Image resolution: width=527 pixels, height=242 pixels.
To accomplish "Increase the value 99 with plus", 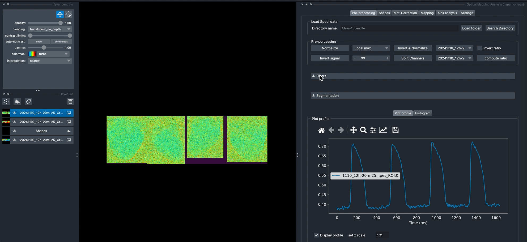I will [387, 58].
